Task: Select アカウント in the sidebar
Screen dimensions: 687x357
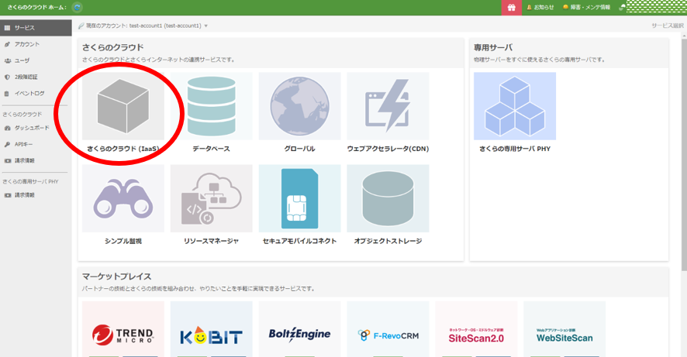Action: [36, 44]
